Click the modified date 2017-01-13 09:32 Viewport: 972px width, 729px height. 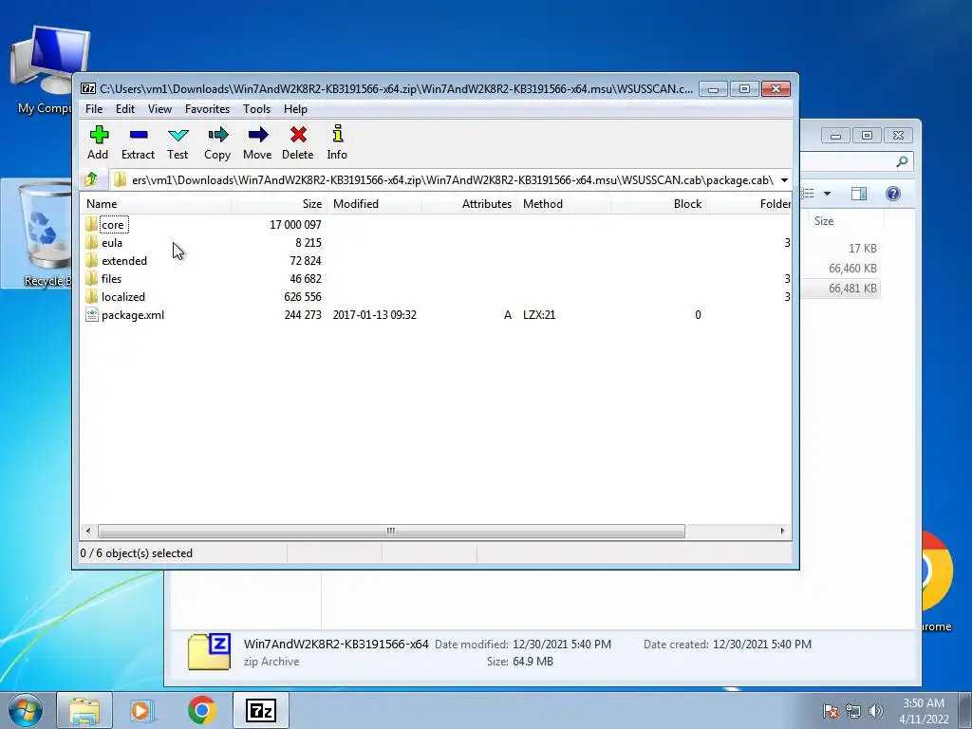pos(374,315)
